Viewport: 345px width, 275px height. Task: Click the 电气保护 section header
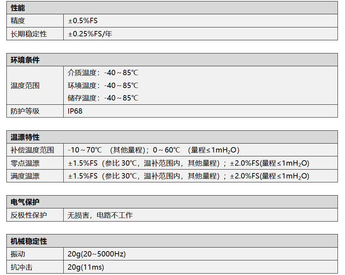point(25,202)
